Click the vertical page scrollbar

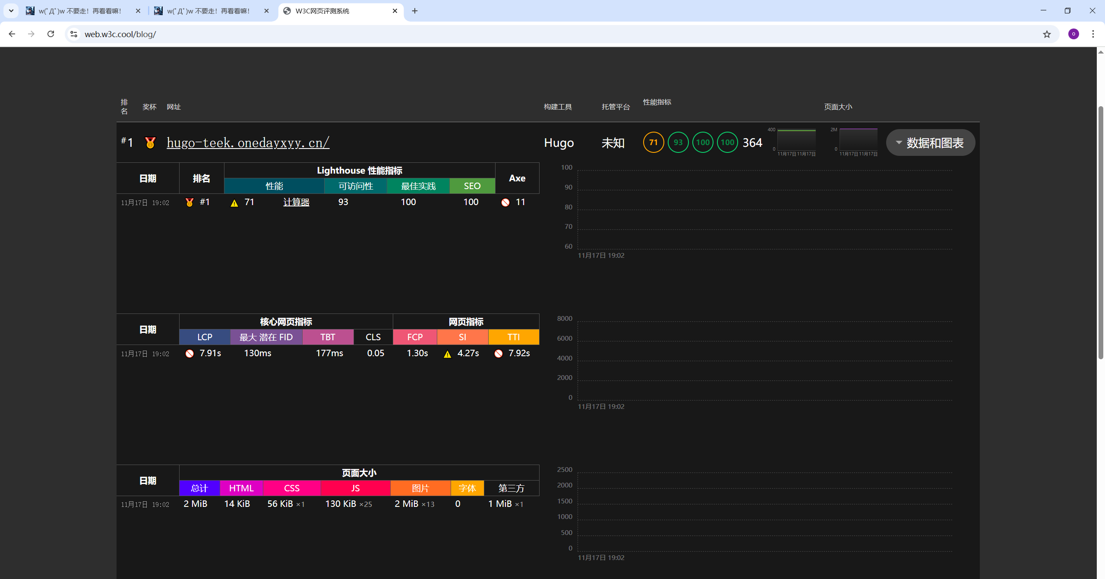point(1100,233)
